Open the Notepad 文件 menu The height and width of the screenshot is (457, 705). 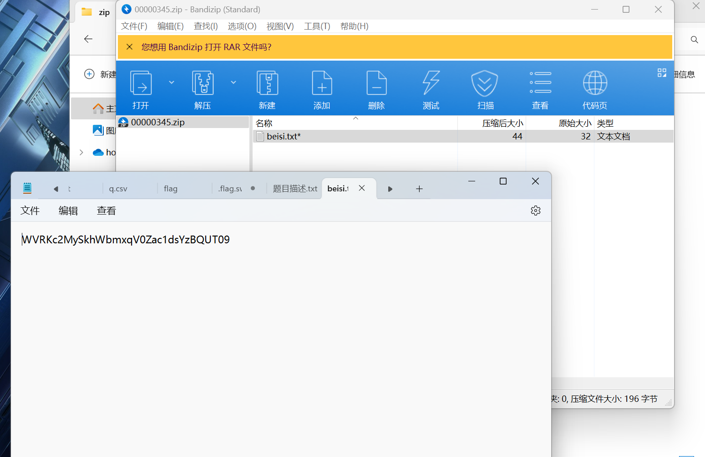30,211
